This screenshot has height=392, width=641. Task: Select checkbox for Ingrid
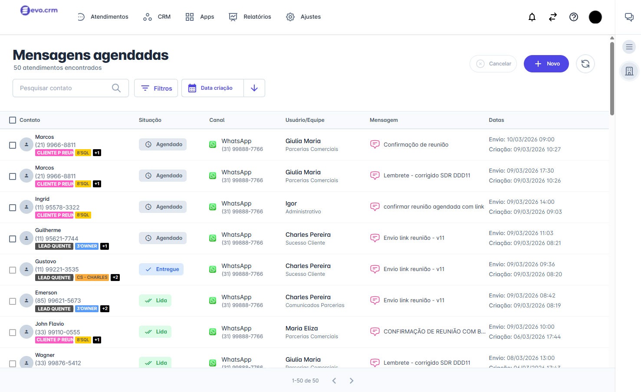click(x=13, y=208)
